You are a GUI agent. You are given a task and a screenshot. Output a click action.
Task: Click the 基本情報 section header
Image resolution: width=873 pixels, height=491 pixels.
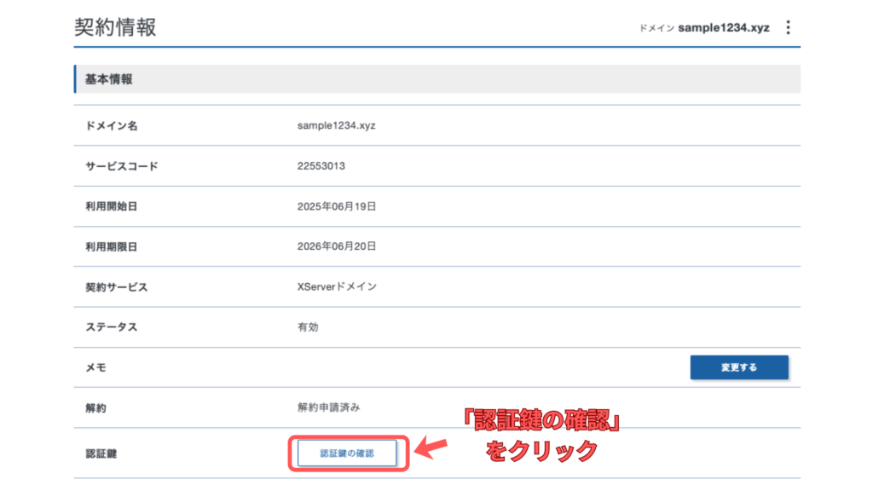click(x=109, y=79)
